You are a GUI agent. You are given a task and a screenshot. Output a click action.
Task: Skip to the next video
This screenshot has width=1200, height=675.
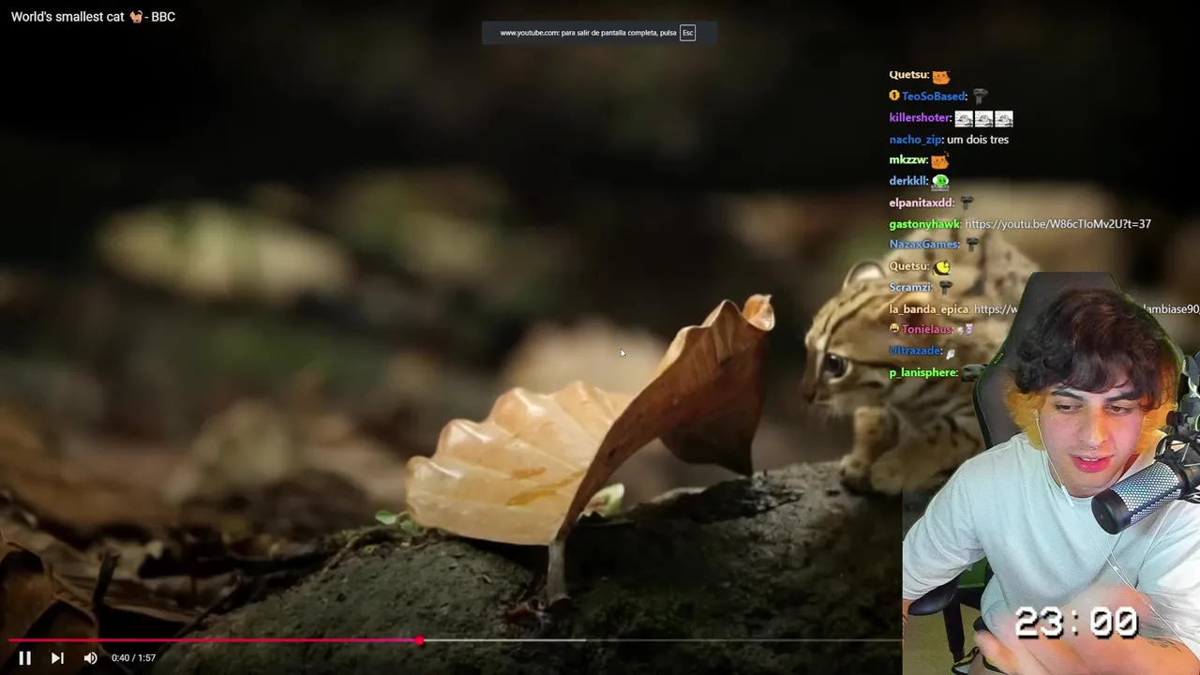[57, 658]
